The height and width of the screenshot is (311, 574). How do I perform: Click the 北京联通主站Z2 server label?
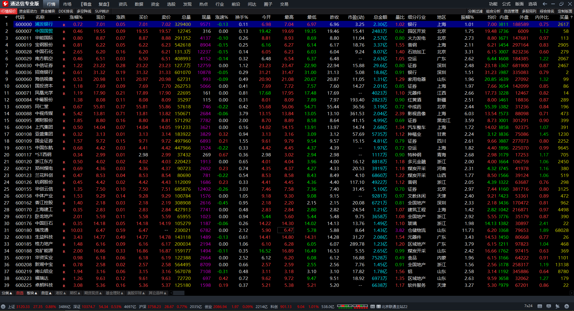(394, 307)
